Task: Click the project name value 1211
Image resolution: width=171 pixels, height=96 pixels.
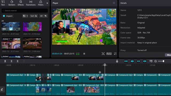Action: click(139, 10)
